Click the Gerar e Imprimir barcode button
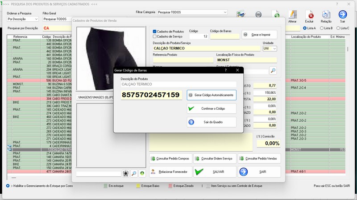This screenshot has height=200, width=357. point(260,35)
